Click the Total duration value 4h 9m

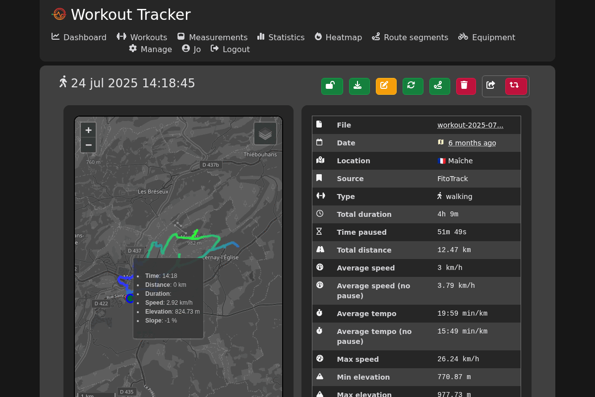point(448,214)
